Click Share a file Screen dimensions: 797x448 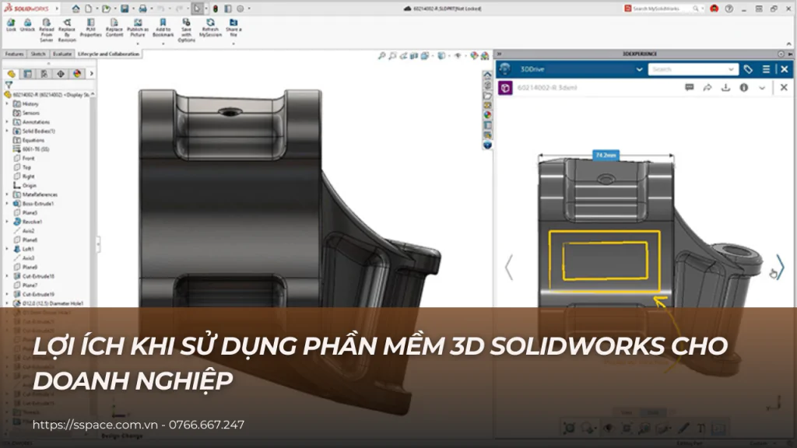tap(233, 28)
